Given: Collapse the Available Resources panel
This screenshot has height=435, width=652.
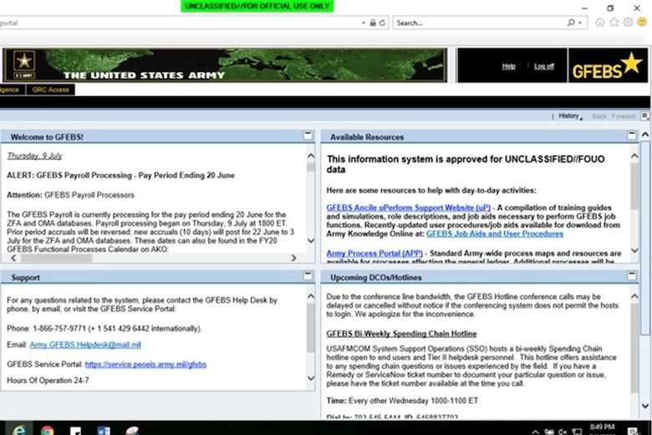Looking at the screenshot, I should pos(632,136).
